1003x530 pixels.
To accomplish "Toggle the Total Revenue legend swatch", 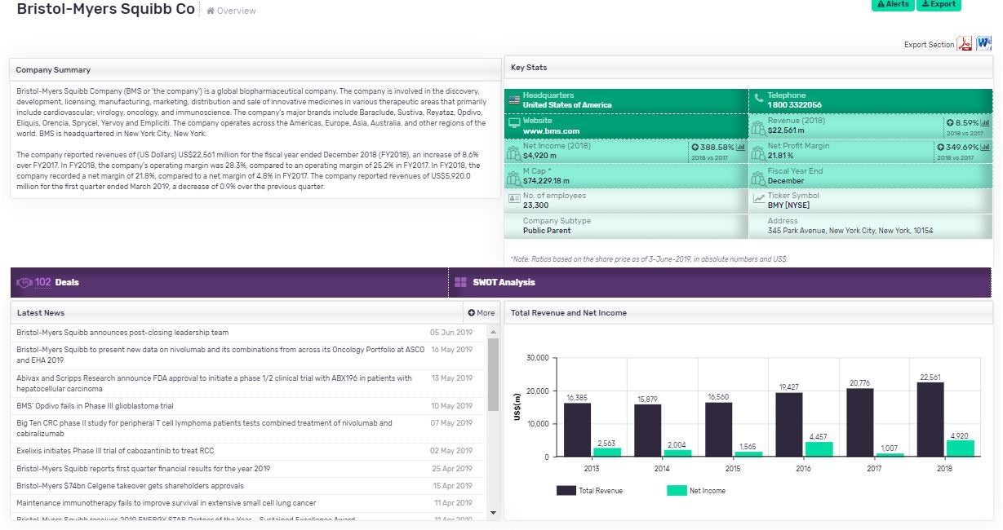I will 566,491.
